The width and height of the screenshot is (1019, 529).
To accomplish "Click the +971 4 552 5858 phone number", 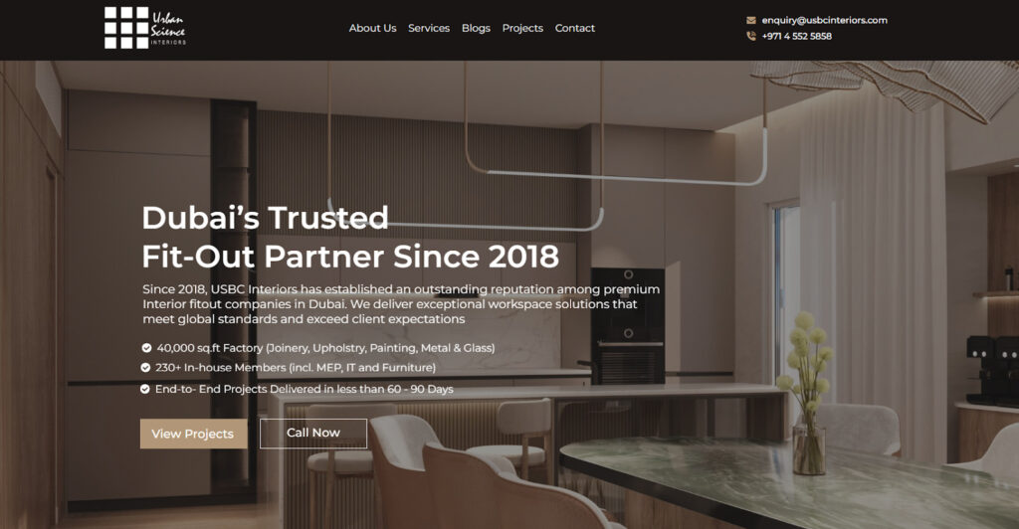I will [797, 36].
